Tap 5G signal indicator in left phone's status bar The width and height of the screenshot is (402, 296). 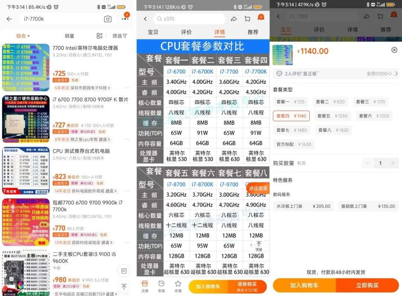[111, 7]
